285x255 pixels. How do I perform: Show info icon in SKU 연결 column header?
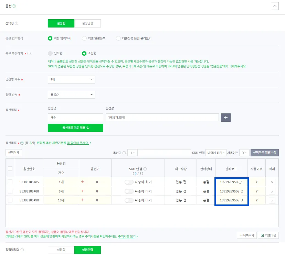coord(145,169)
